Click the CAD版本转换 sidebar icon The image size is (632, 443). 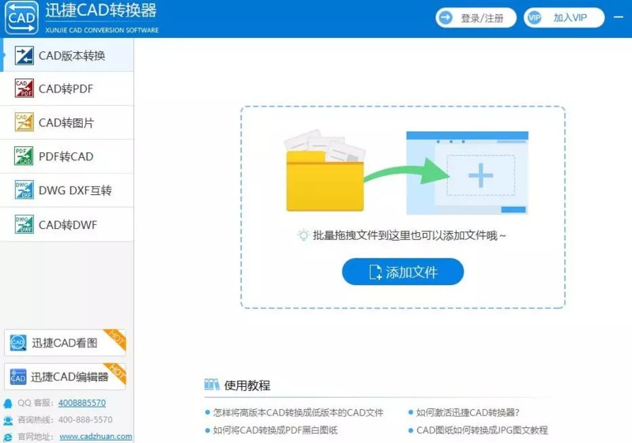(24, 55)
